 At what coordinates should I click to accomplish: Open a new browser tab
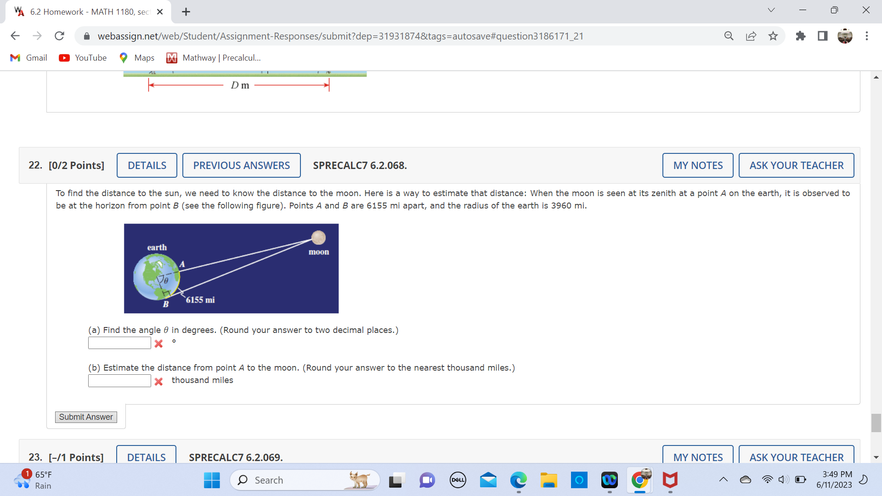click(x=186, y=11)
